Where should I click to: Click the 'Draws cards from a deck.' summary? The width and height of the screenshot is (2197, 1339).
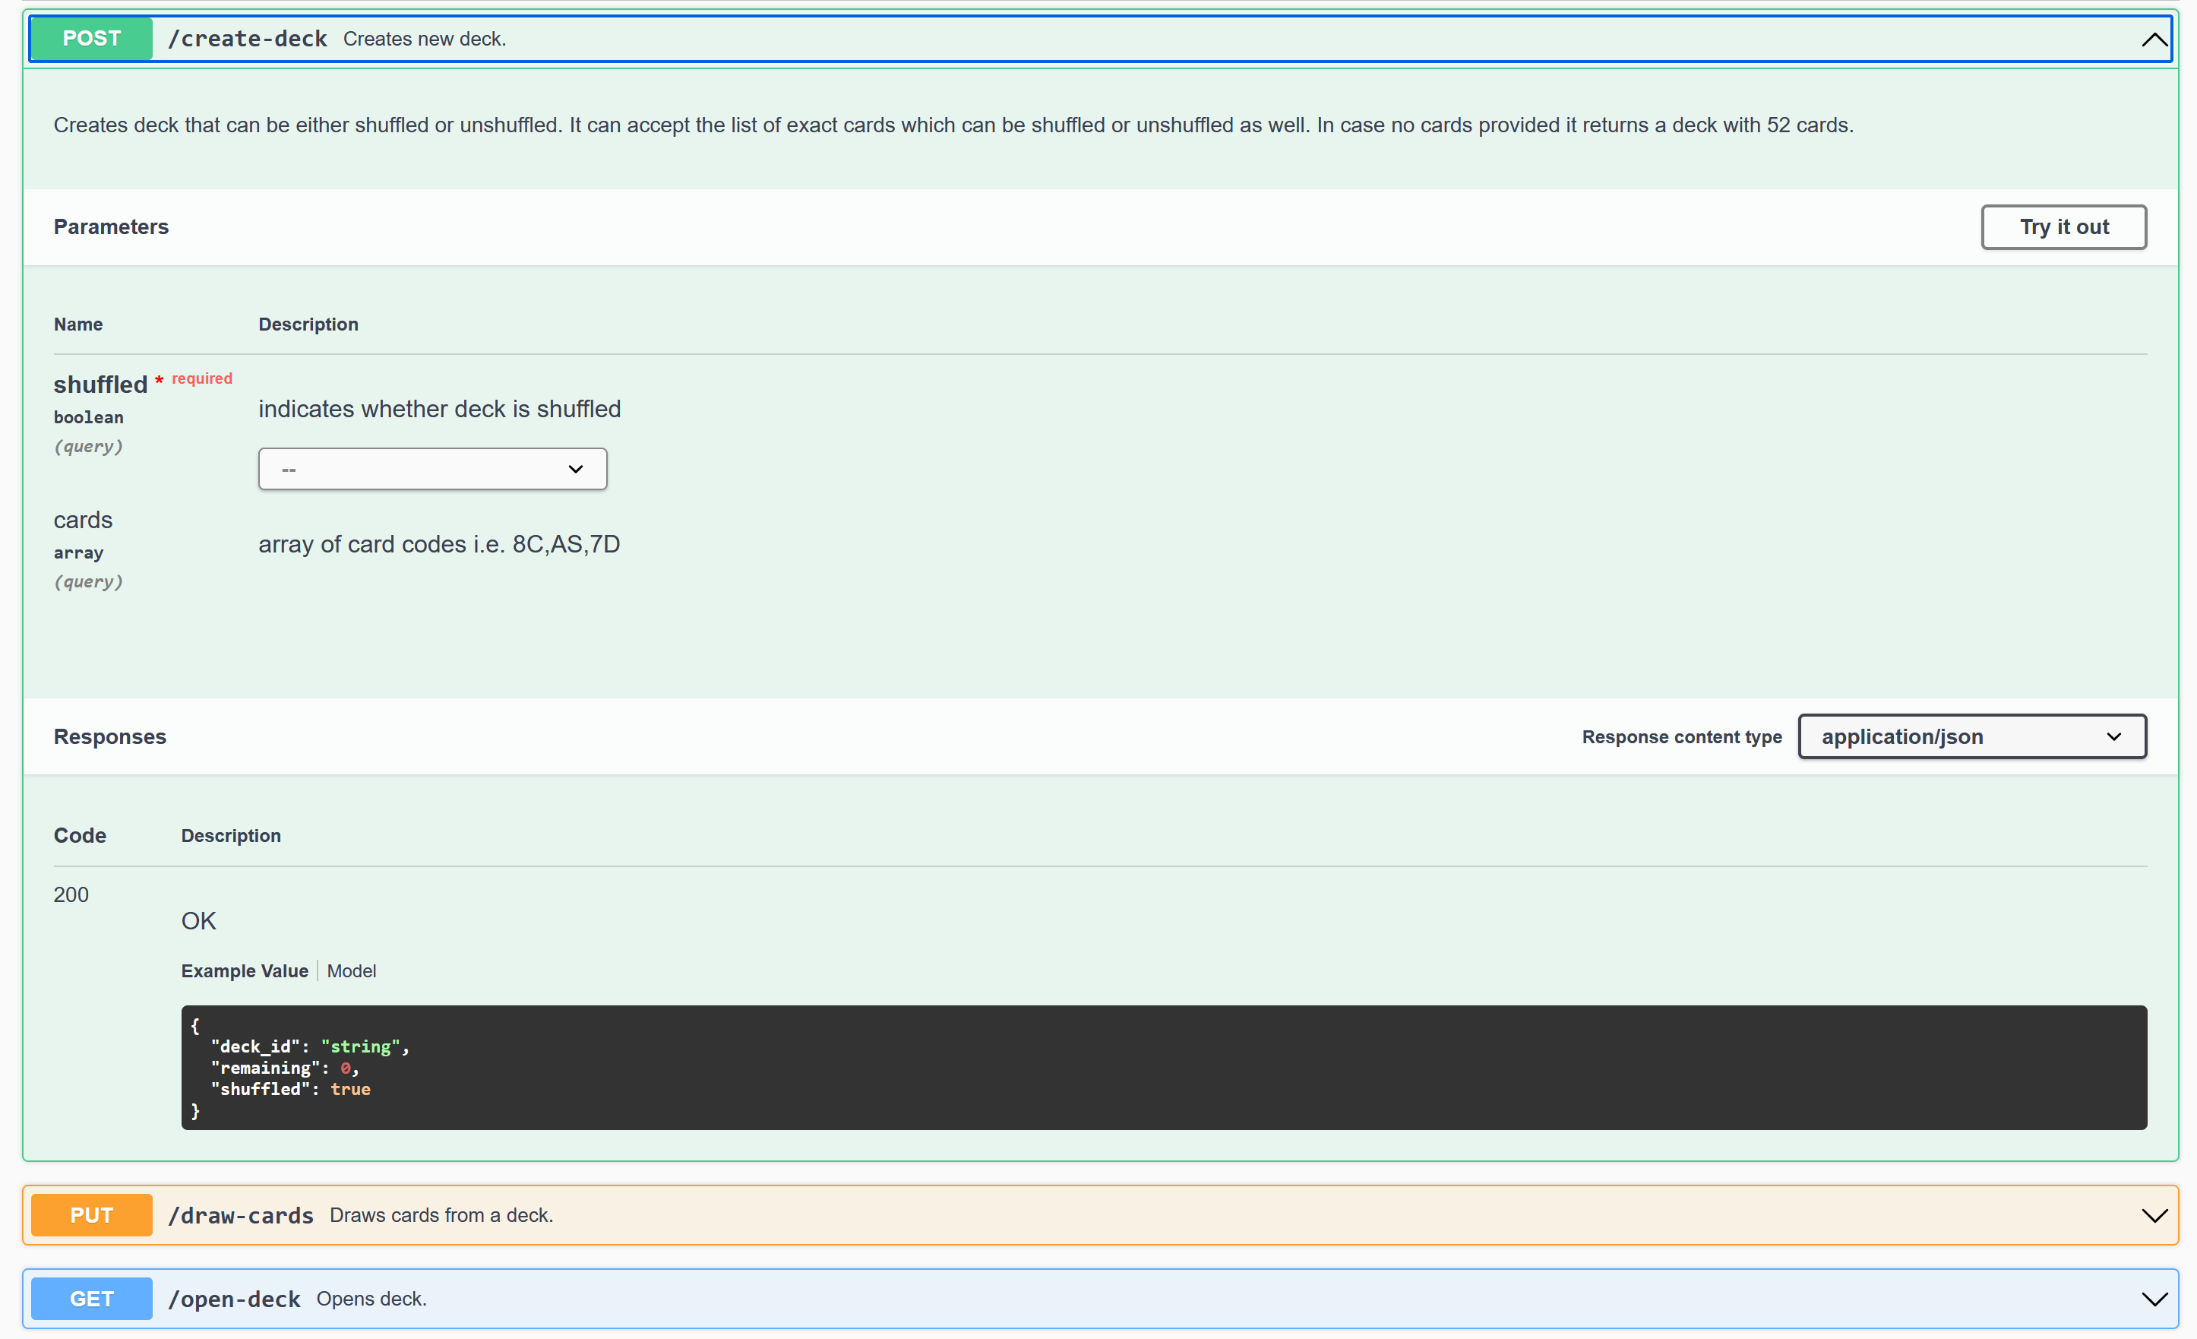pos(441,1215)
